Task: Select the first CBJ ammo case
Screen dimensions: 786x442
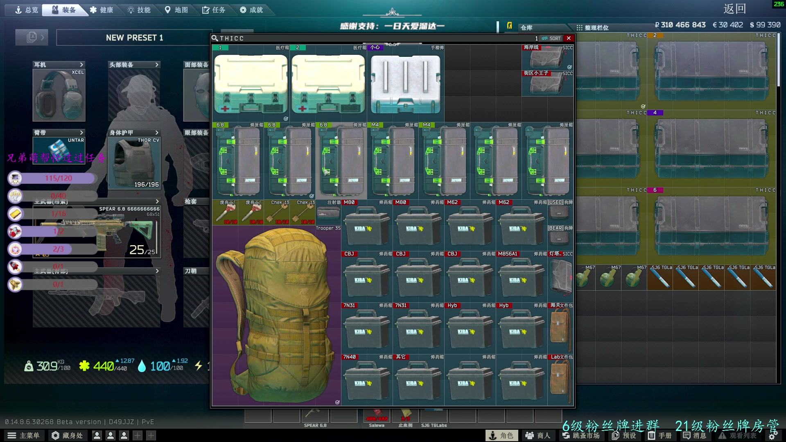Action: (x=367, y=277)
